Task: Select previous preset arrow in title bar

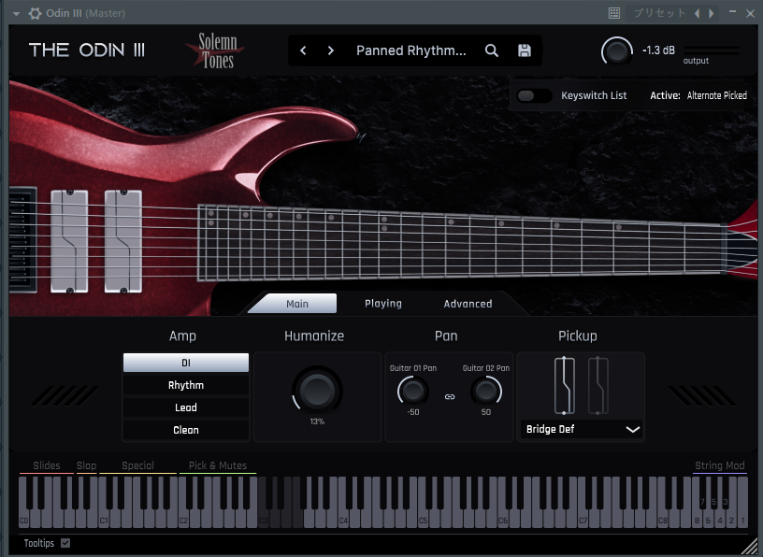Action: (697, 14)
